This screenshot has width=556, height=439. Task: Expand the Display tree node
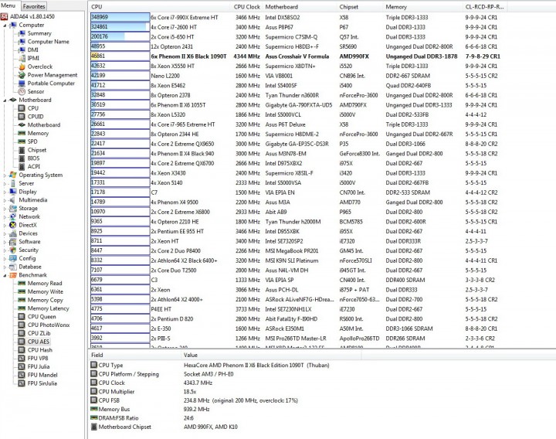5,192
